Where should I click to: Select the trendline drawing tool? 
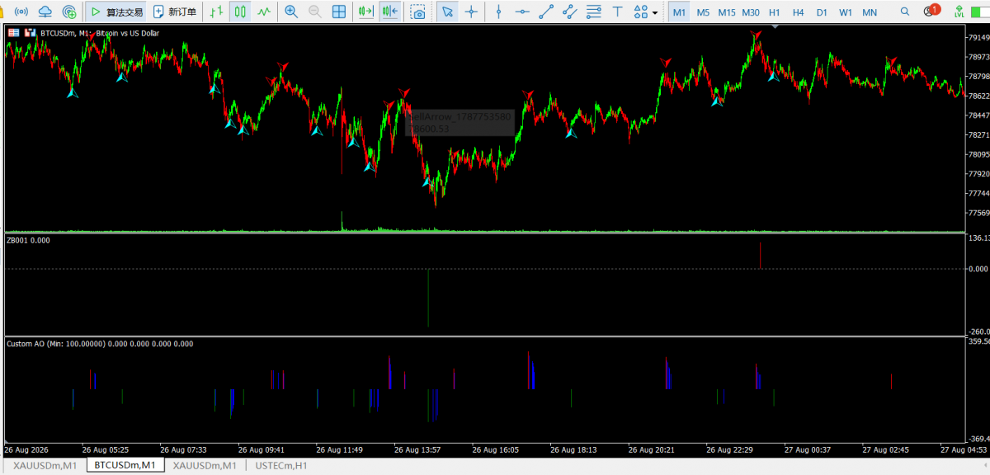[x=546, y=12]
